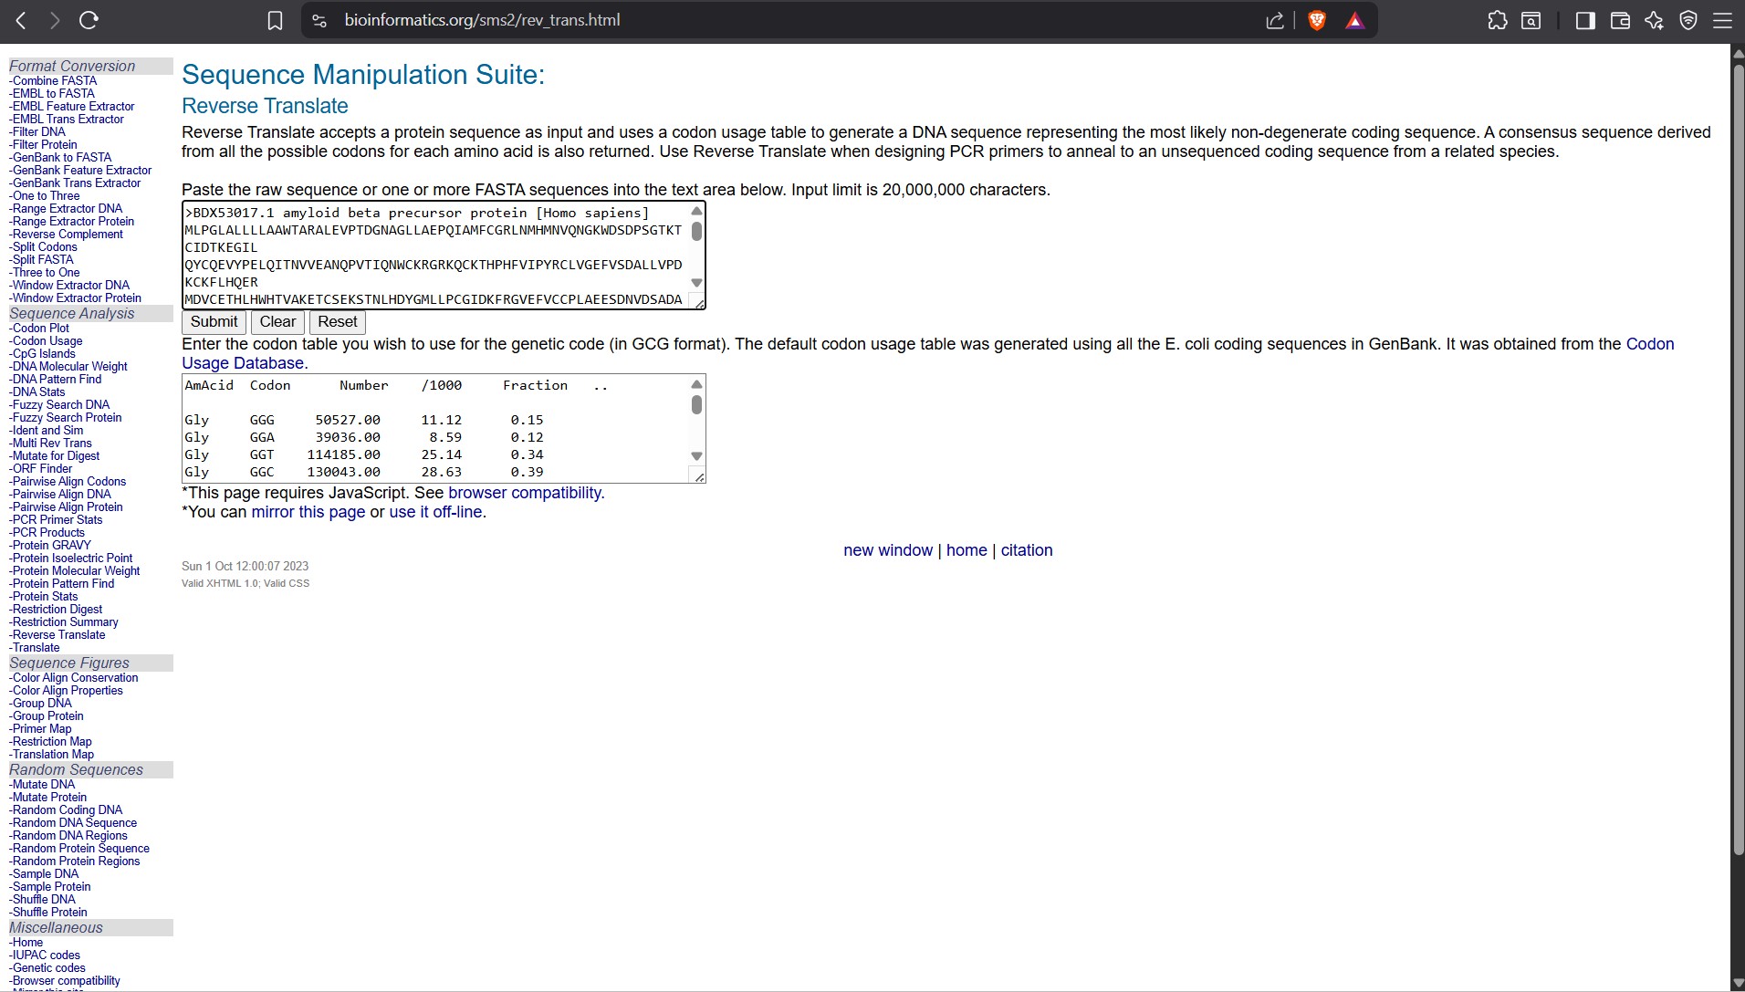The height and width of the screenshot is (992, 1745).
Task: Open Restriction Digest tool
Action: [57, 609]
